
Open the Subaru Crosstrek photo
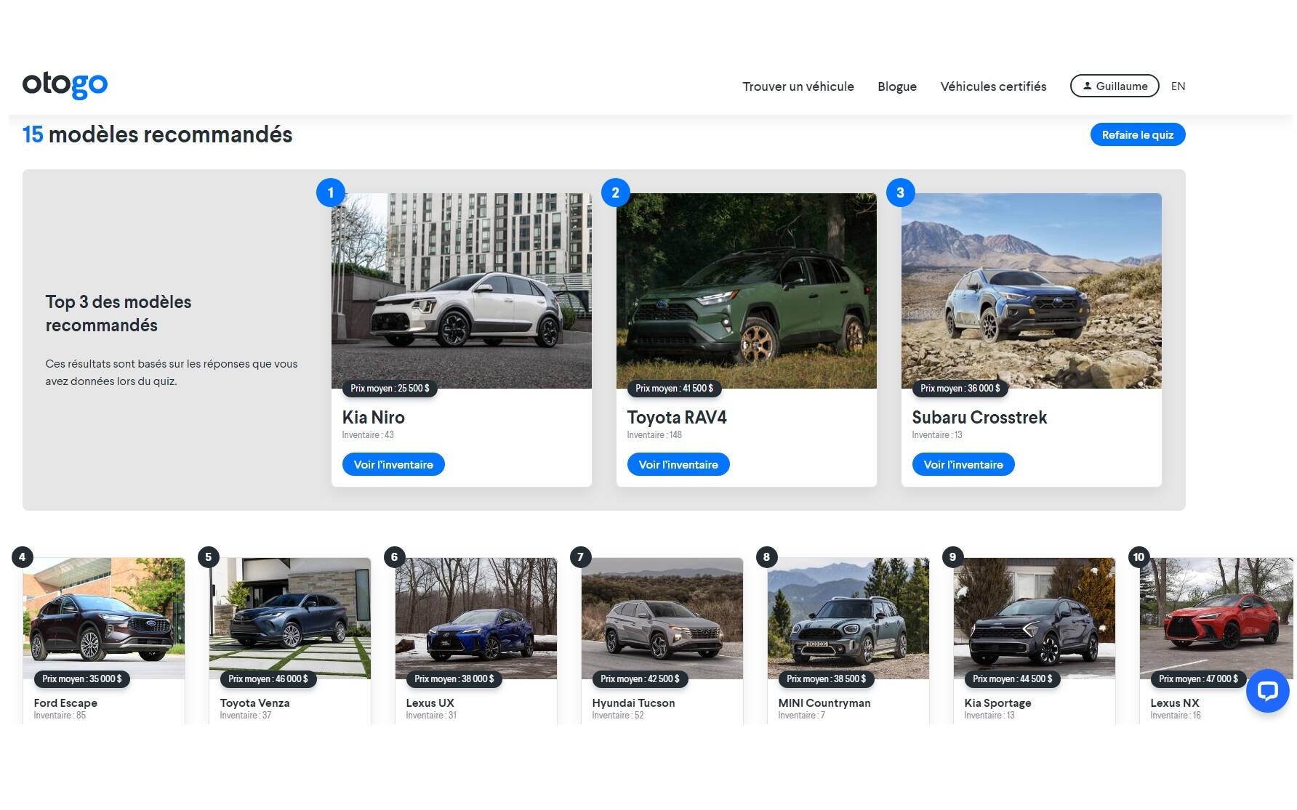click(1032, 291)
